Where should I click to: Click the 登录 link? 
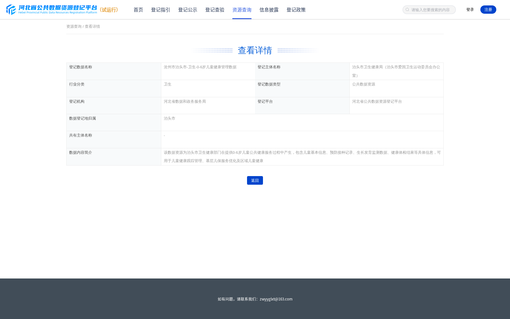(470, 10)
